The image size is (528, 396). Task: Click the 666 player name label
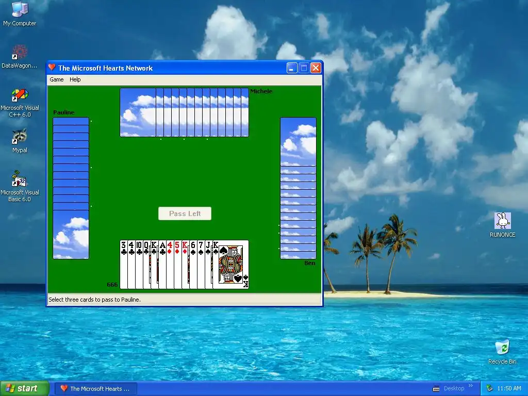coord(112,285)
